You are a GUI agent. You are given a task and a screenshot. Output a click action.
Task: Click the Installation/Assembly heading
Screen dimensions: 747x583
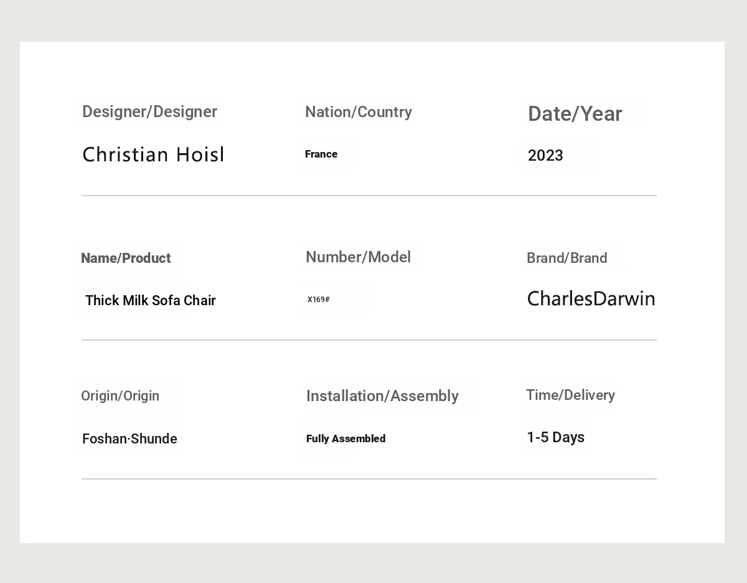click(x=382, y=396)
